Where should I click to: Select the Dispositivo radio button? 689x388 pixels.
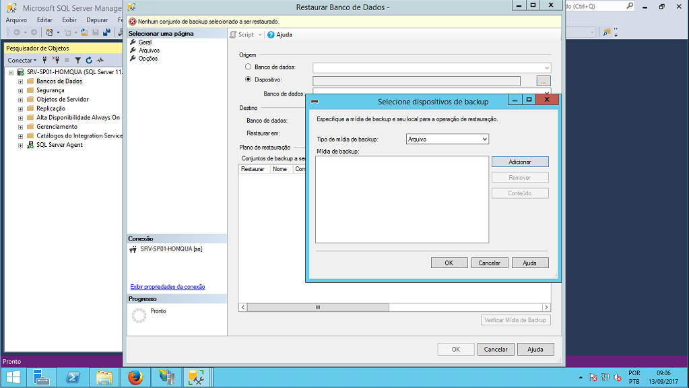pyautogui.click(x=248, y=79)
